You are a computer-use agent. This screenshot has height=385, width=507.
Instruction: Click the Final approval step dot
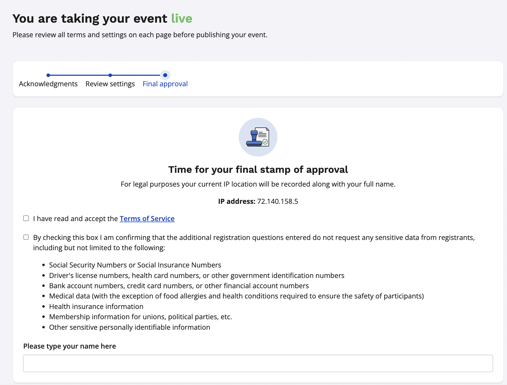pos(165,75)
